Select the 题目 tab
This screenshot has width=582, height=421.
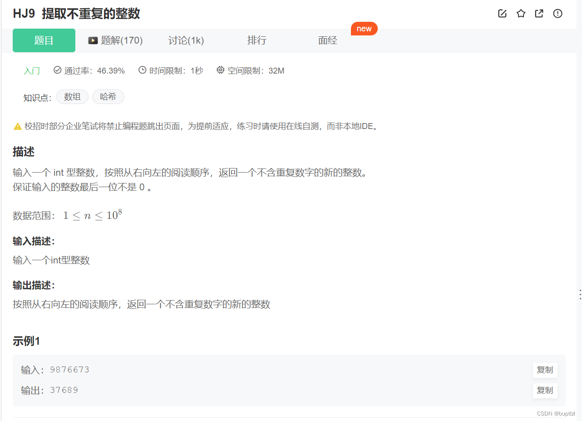(44, 40)
